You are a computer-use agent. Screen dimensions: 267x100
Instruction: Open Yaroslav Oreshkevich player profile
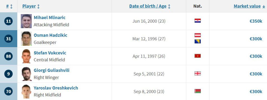56,88
